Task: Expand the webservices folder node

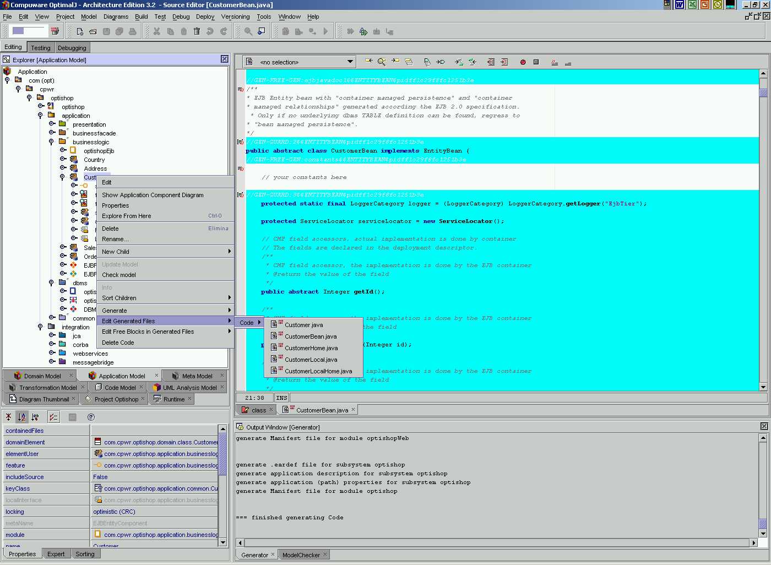Action: point(51,353)
